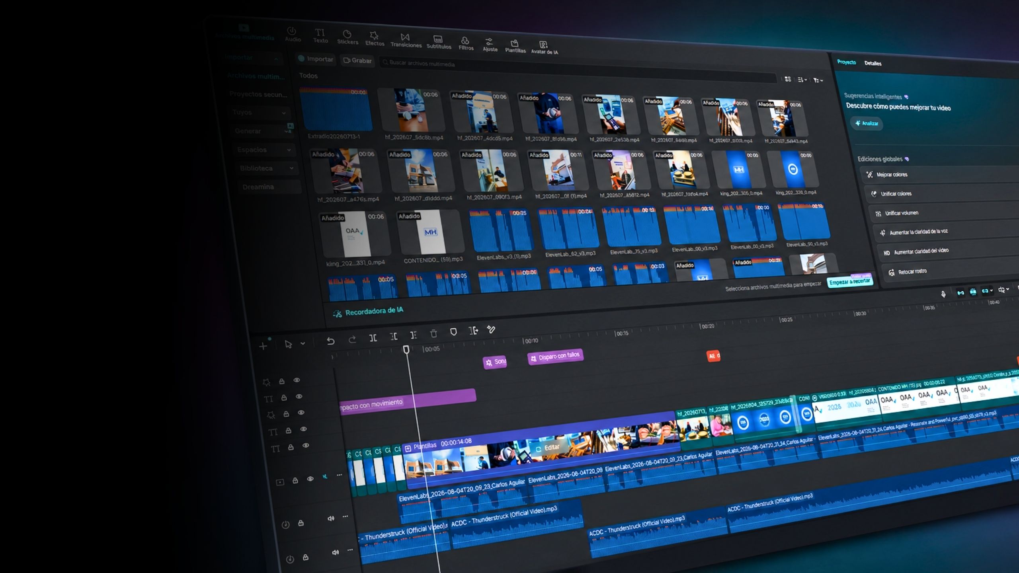Click the microphone voice record icon
The height and width of the screenshot is (573, 1019).
coord(943,294)
